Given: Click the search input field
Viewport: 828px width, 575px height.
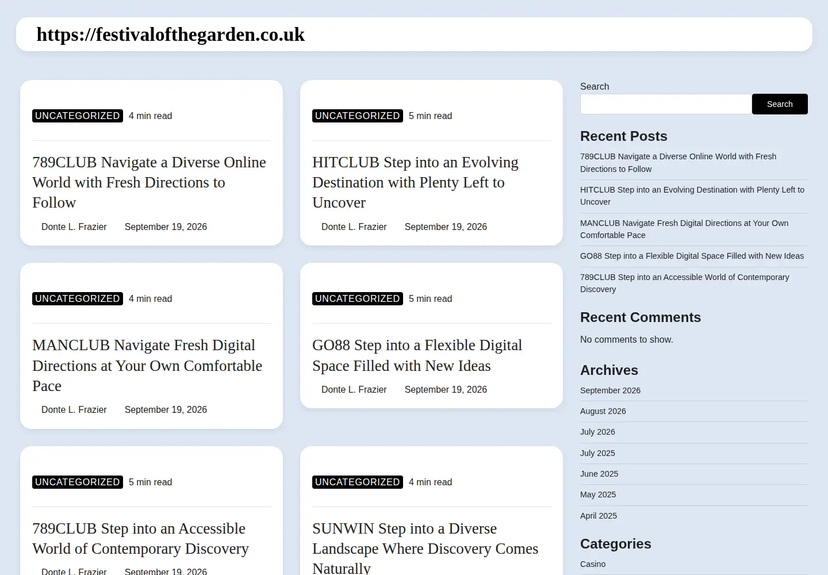Looking at the screenshot, I should tap(666, 104).
